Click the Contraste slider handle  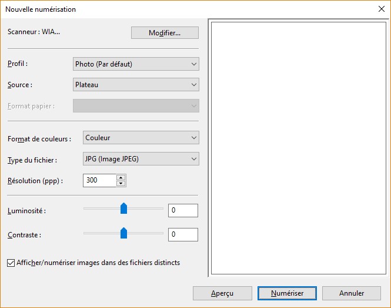pyautogui.click(x=123, y=233)
